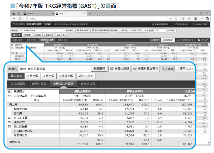Open the browser profile avatar
This screenshot has width=214, height=153.
click(196, 18)
